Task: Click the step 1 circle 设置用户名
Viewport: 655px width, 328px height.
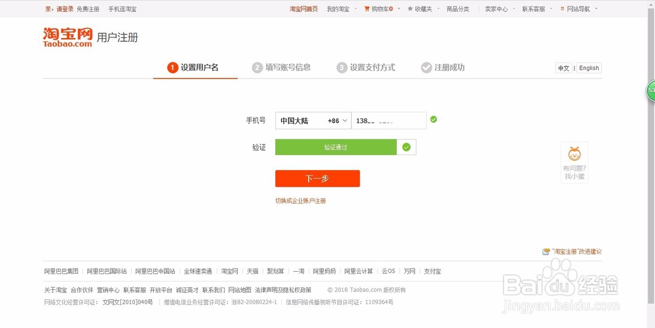Action: (172, 67)
